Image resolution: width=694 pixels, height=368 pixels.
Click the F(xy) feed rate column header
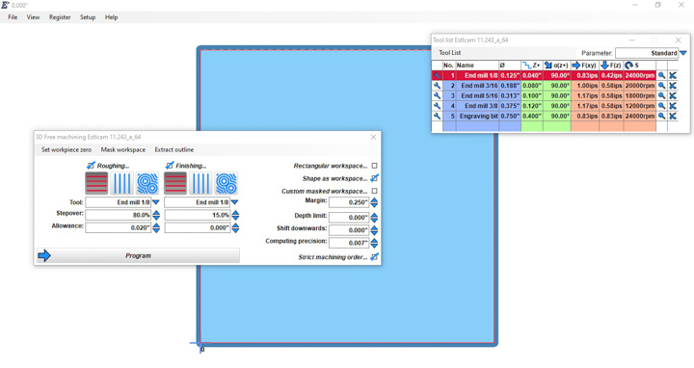(x=585, y=65)
